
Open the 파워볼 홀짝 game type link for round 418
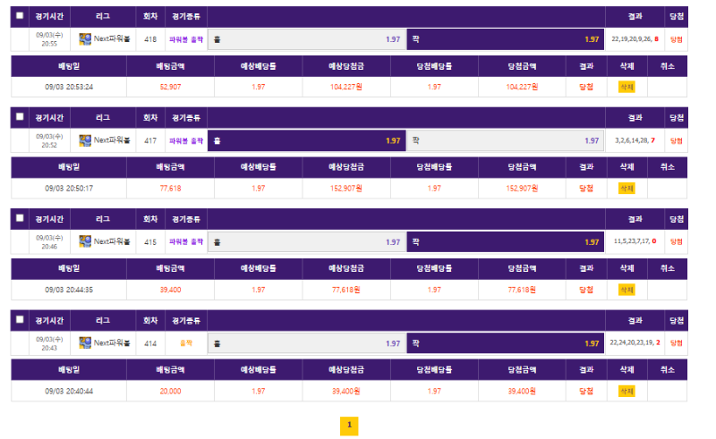[x=186, y=39]
